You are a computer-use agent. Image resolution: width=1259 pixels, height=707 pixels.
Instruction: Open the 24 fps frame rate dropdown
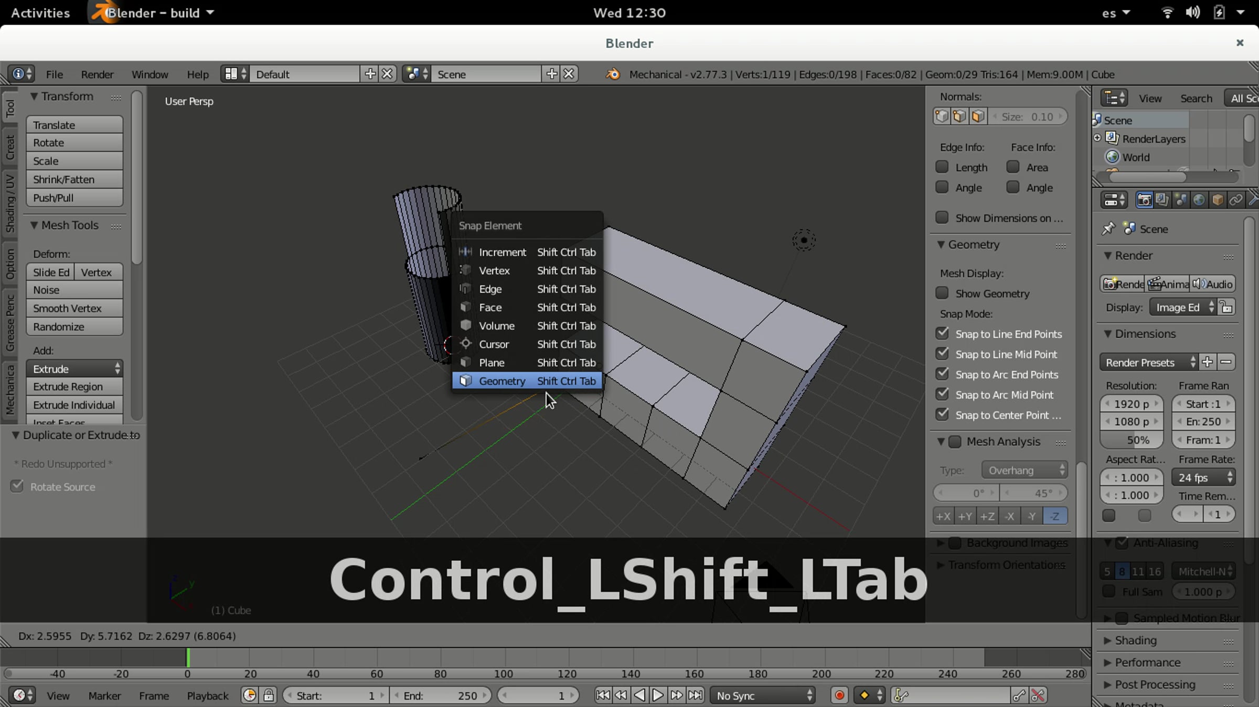point(1204,477)
